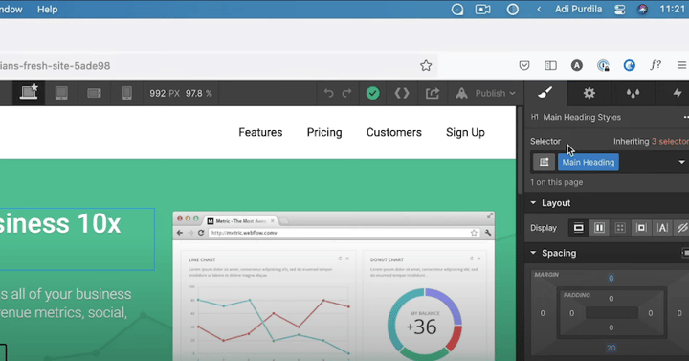Viewport: 689px width, 361px height.
Task: Switch to tablet breakpoint view
Action: coord(61,93)
